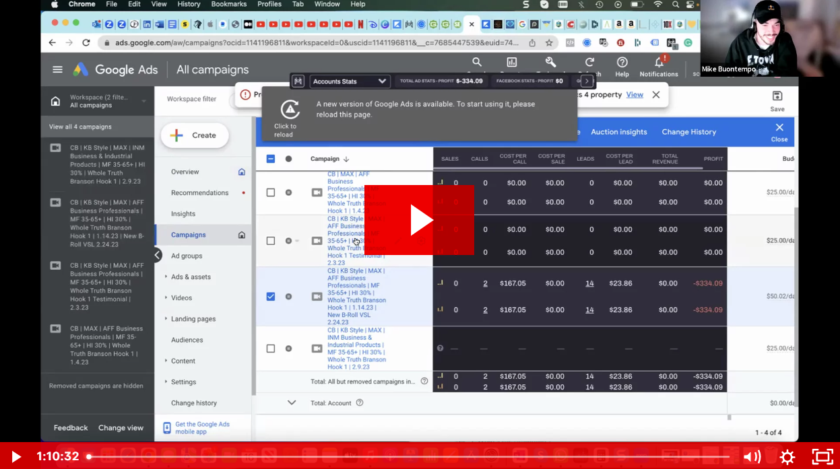Uncheck the selected New B-Roll VSL campaign
Screen dimensions: 840x469
coord(271,296)
